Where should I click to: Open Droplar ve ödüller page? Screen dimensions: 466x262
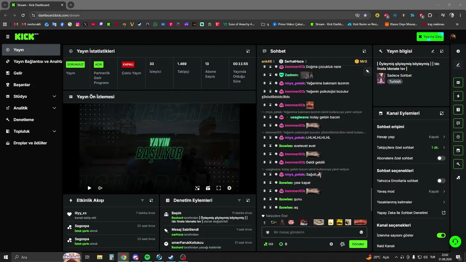tap(31, 143)
